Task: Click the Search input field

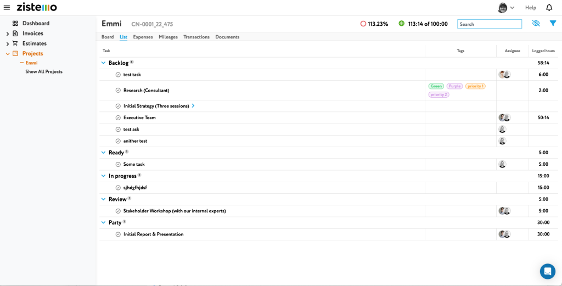Action: 490,24
